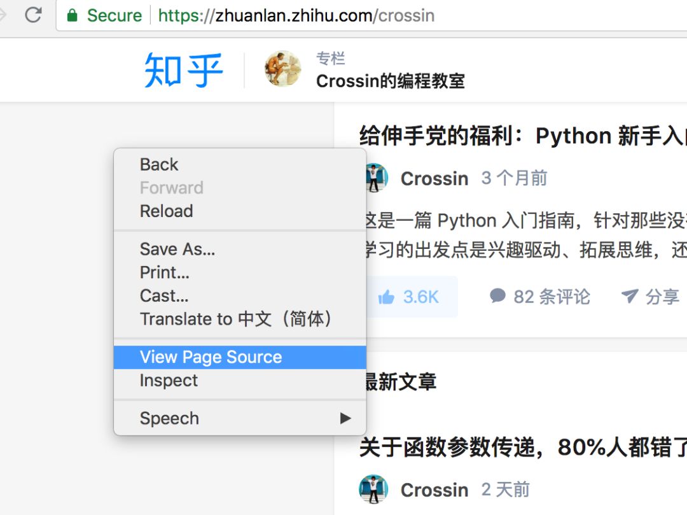Click Crossin avatar beside 2 天前
Screen dimensions: 687x515
tap(373, 489)
